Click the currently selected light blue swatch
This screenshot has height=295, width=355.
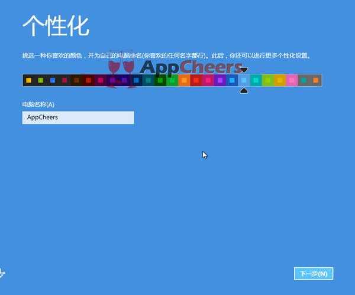tap(244, 80)
